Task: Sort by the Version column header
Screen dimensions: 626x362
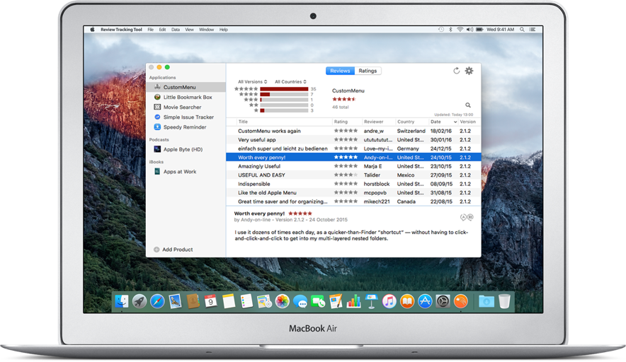Action: tap(468, 122)
